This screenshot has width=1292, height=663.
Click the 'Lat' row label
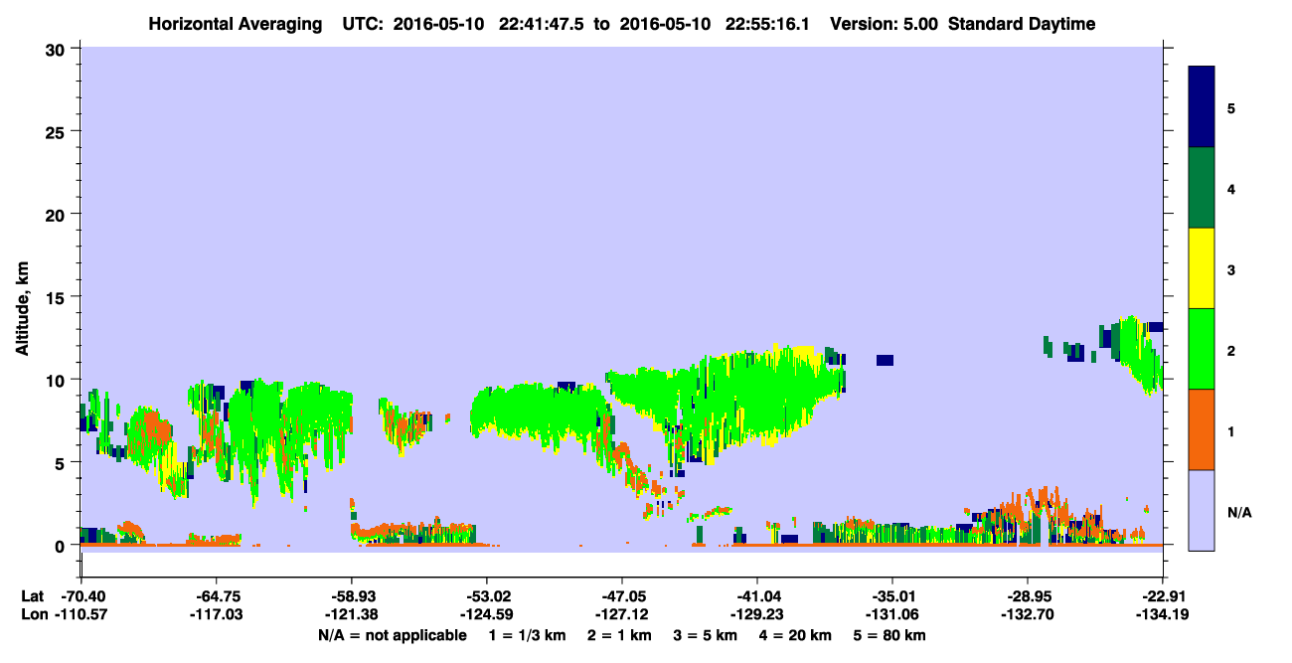(32, 596)
